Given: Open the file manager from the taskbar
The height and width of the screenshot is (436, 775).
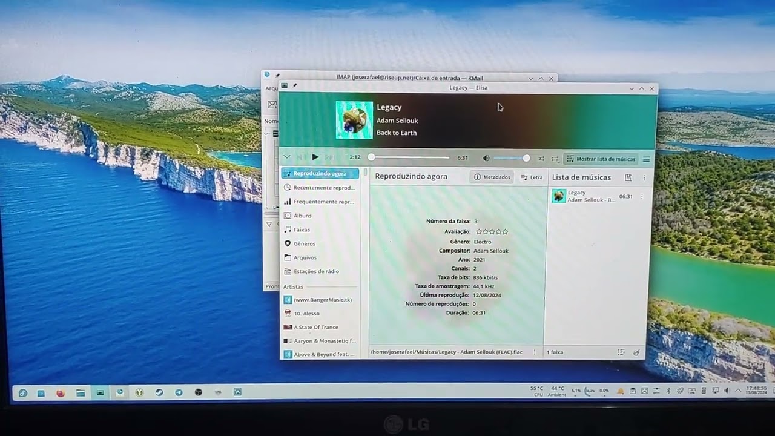Looking at the screenshot, I should coord(80,393).
